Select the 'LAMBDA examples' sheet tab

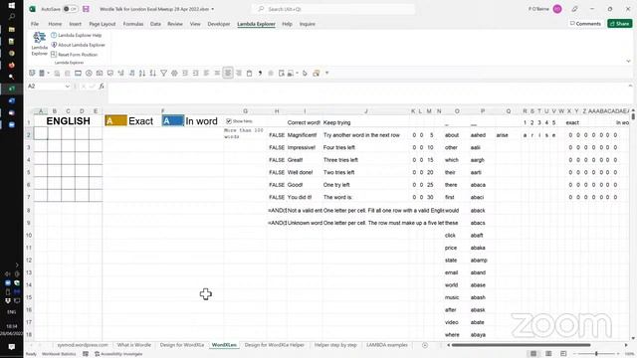coord(387,345)
